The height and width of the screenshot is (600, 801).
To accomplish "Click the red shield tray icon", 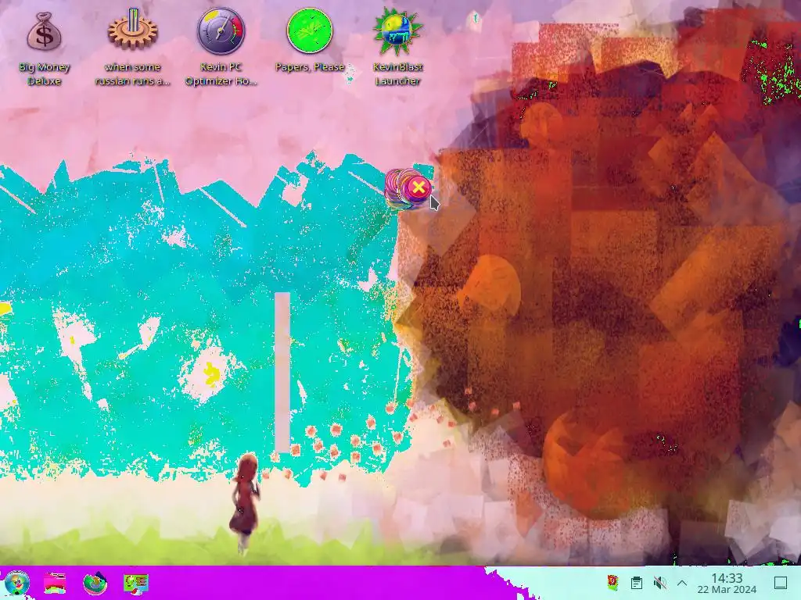I will [612, 582].
